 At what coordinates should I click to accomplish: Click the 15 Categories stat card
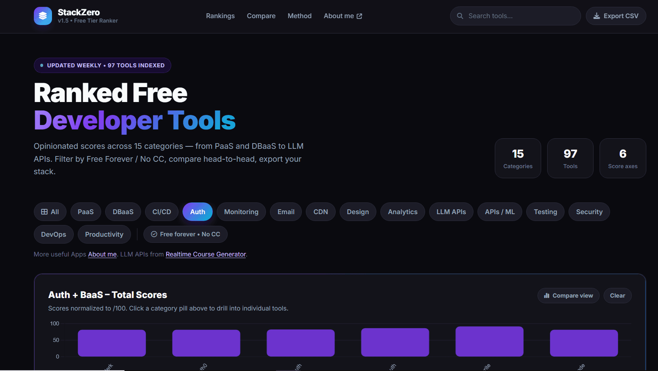tap(518, 158)
